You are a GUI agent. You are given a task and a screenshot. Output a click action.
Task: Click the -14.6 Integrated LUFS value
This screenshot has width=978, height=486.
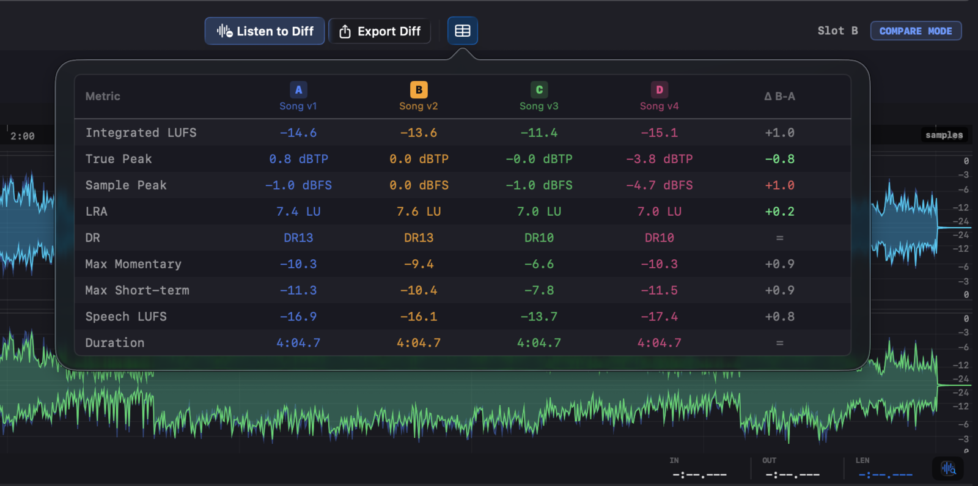pos(298,133)
